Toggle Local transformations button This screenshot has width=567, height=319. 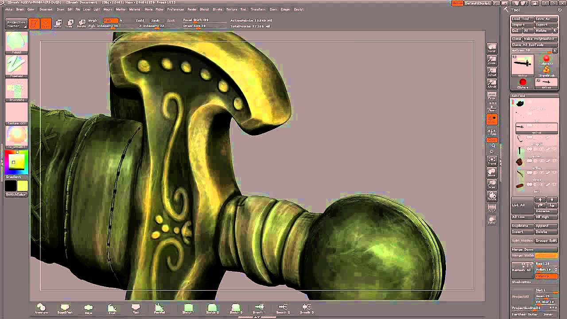point(492,119)
